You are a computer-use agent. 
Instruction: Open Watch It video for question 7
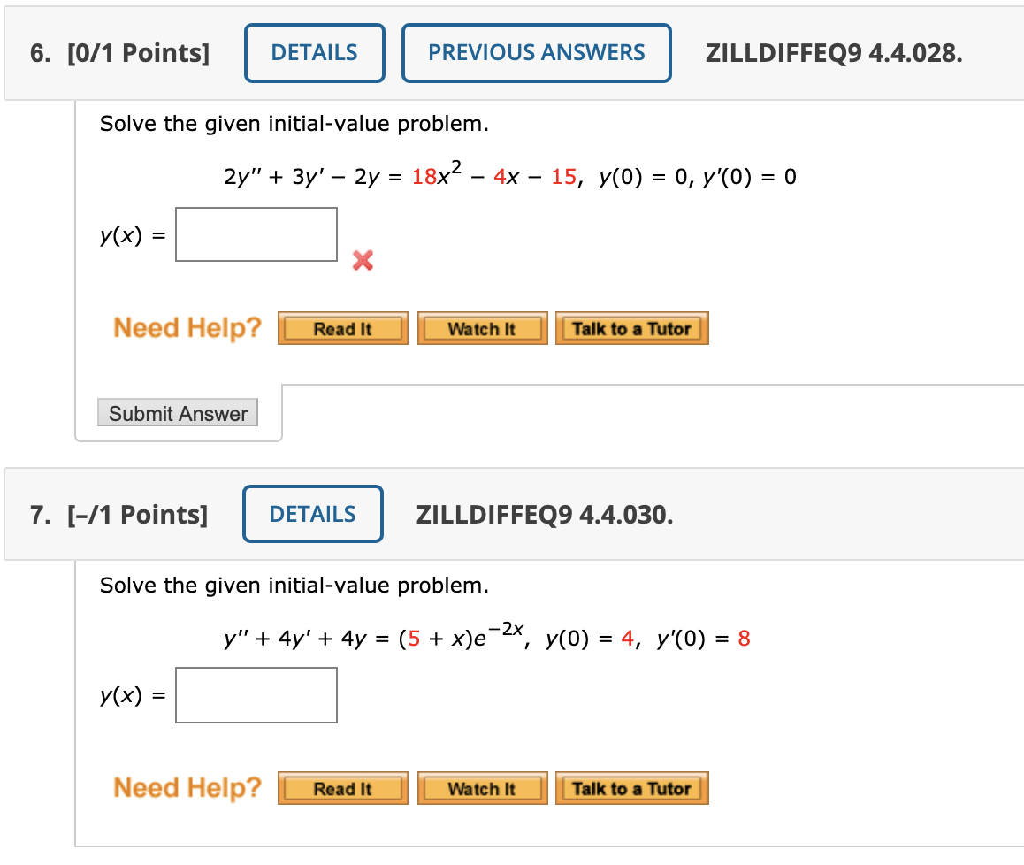click(482, 787)
